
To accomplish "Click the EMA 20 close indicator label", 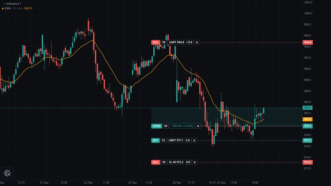I will (x=14, y=8).
